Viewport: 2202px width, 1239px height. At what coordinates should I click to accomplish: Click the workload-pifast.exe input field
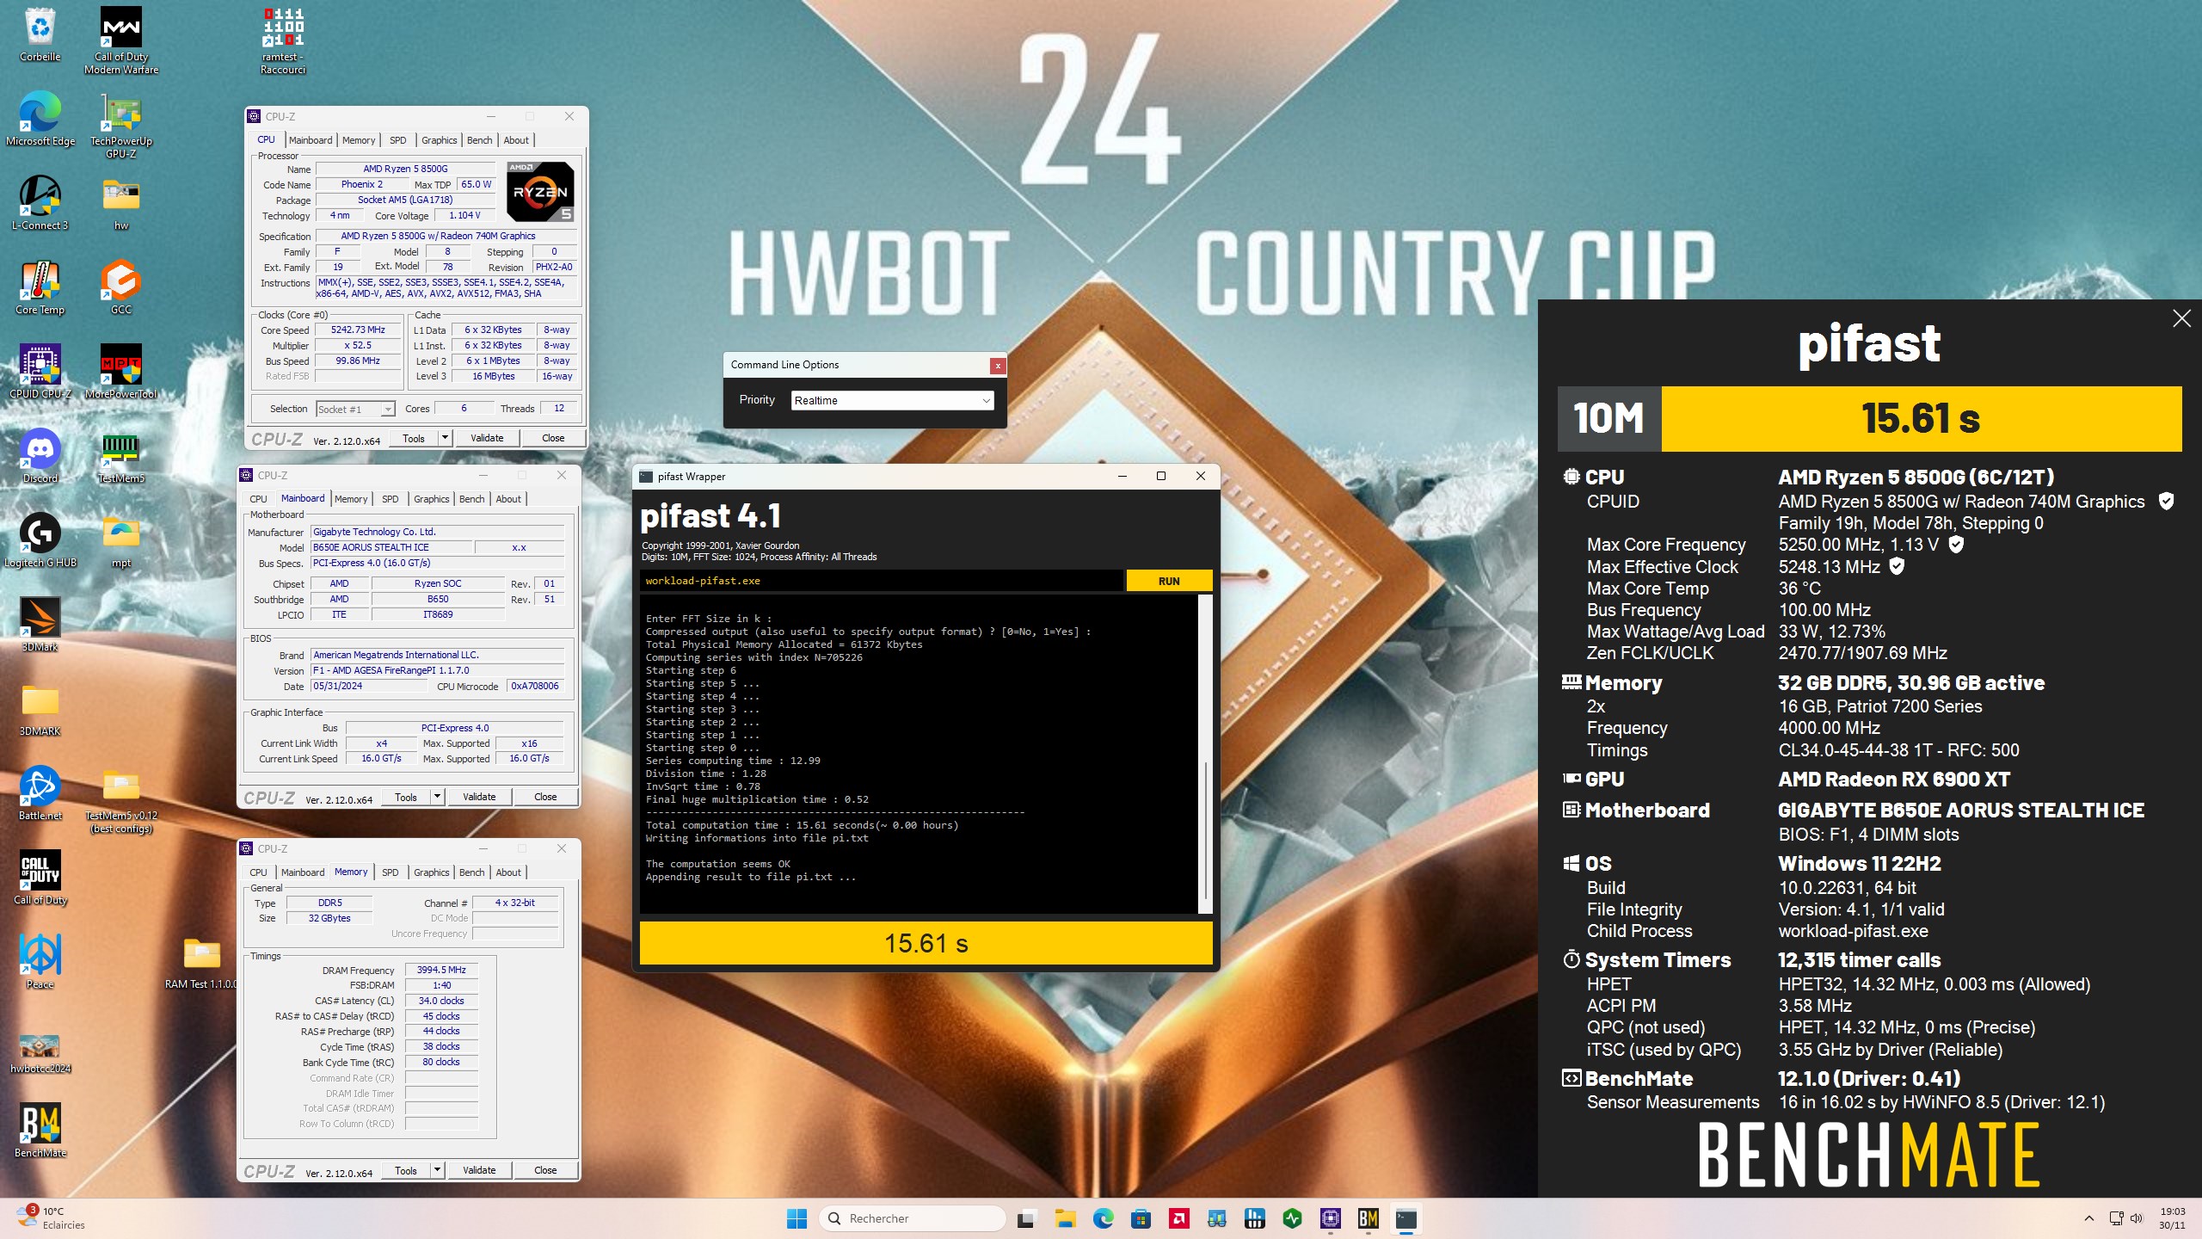pyautogui.click(x=881, y=581)
